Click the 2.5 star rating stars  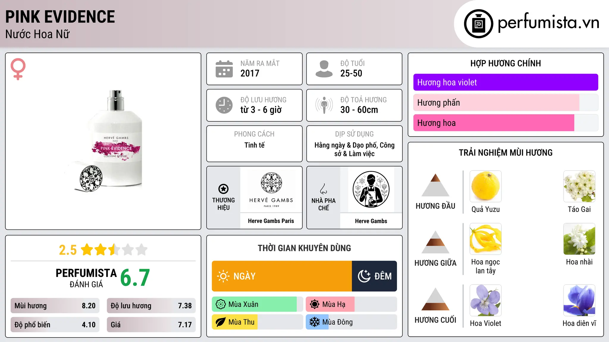(114, 250)
